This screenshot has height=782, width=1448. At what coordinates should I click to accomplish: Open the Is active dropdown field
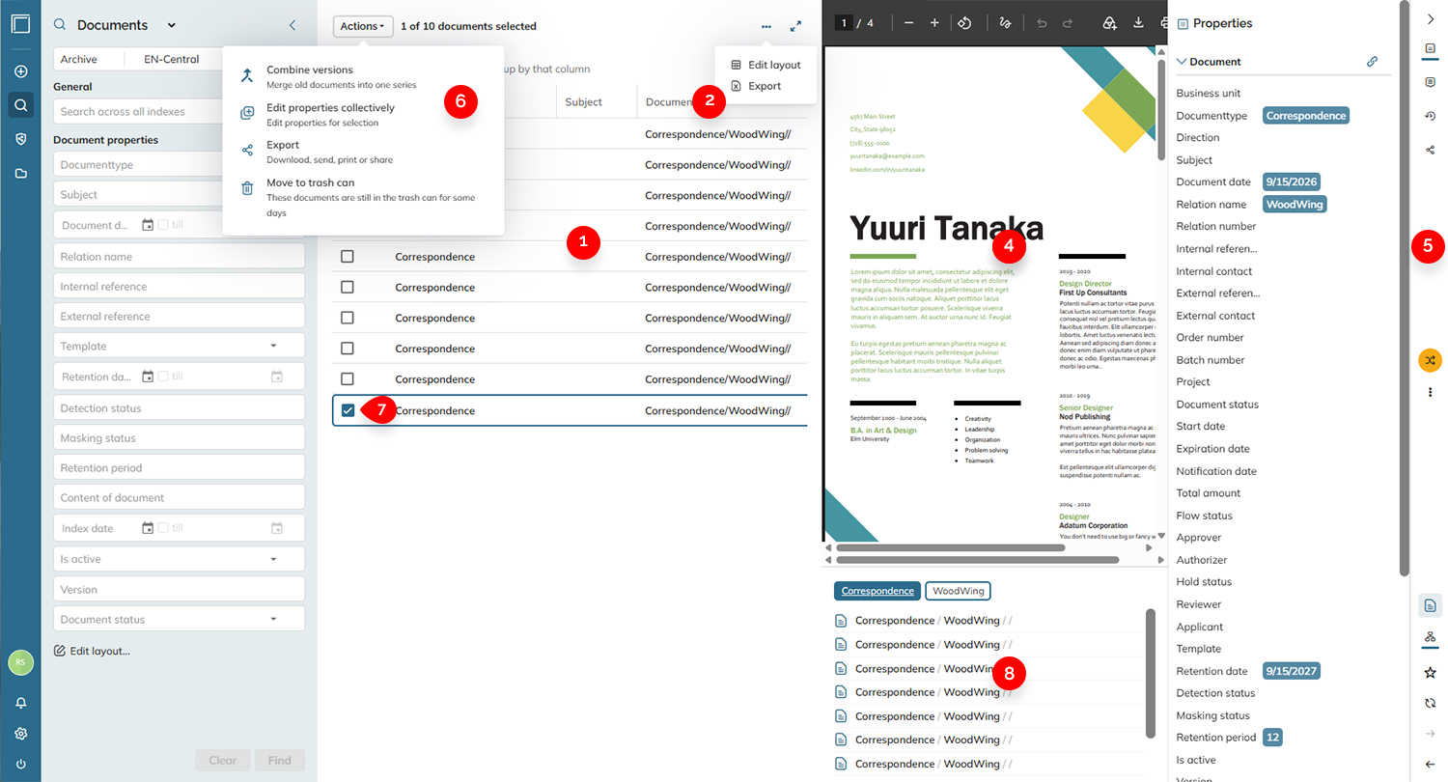coord(180,559)
